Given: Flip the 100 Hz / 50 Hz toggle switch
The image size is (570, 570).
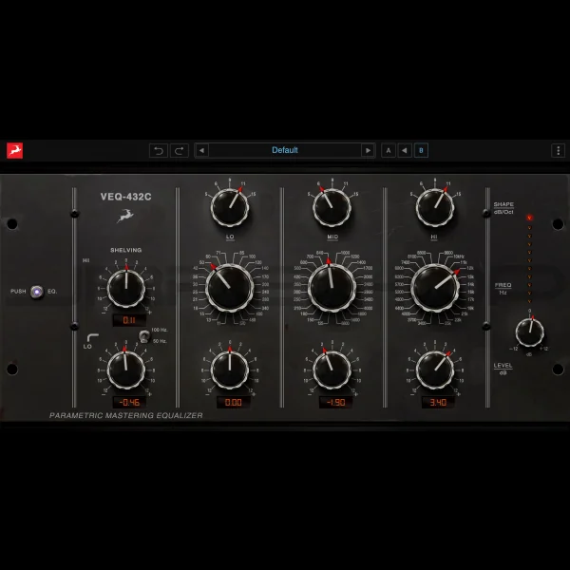Looking at the screenshot, I should tap(144, 336).
